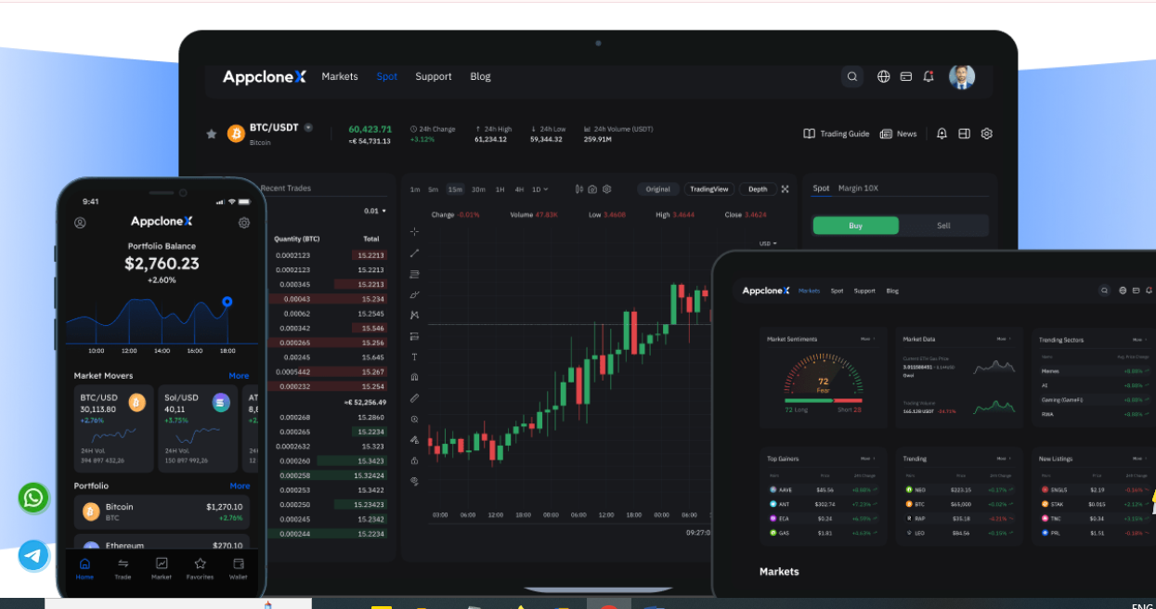Open notifications bell in top navigation
1156x609 pixels.
pos(929,77)
